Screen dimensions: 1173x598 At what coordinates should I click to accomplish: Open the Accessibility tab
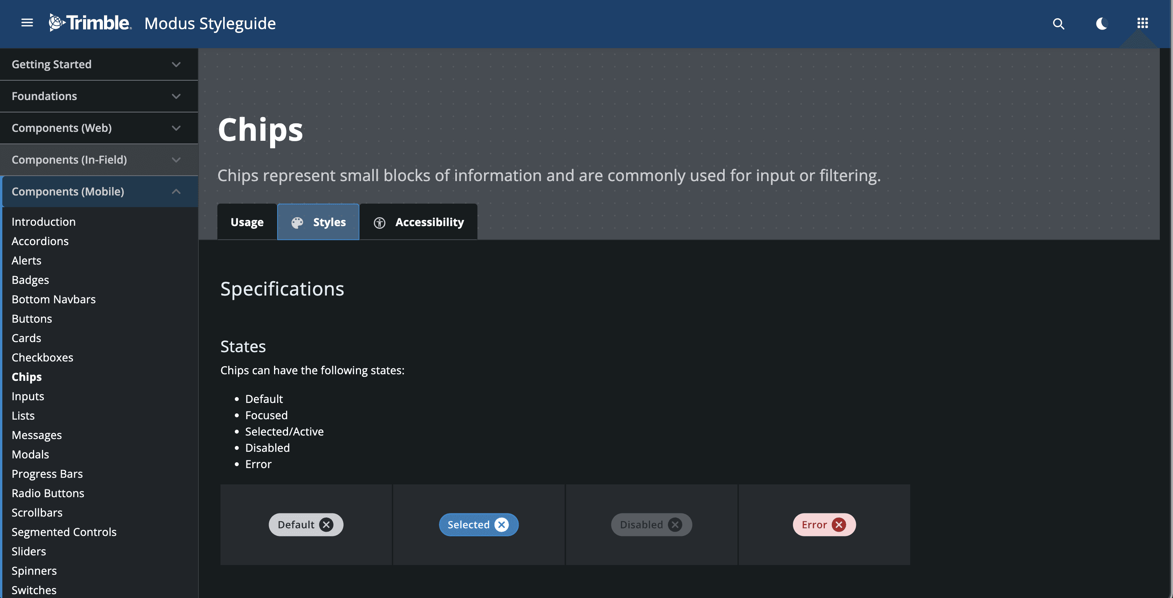click(x=418, y=222)
